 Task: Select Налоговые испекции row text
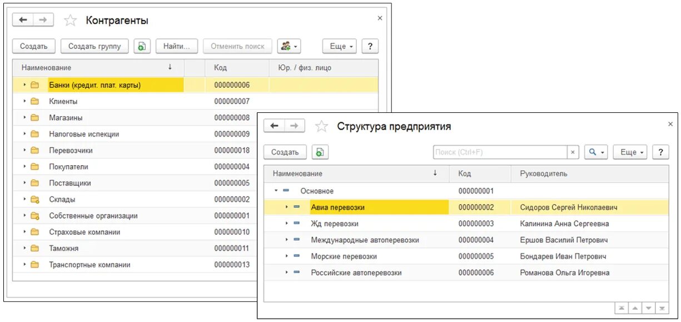coord(84,134)
